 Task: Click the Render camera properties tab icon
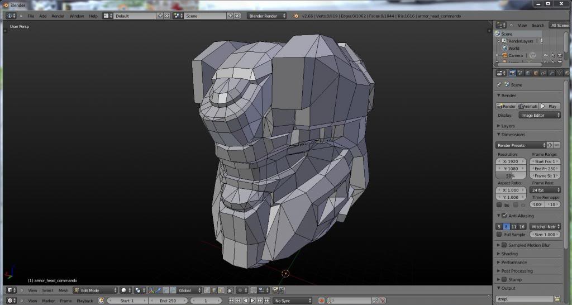pyautogui.click(x=512, y=73)
